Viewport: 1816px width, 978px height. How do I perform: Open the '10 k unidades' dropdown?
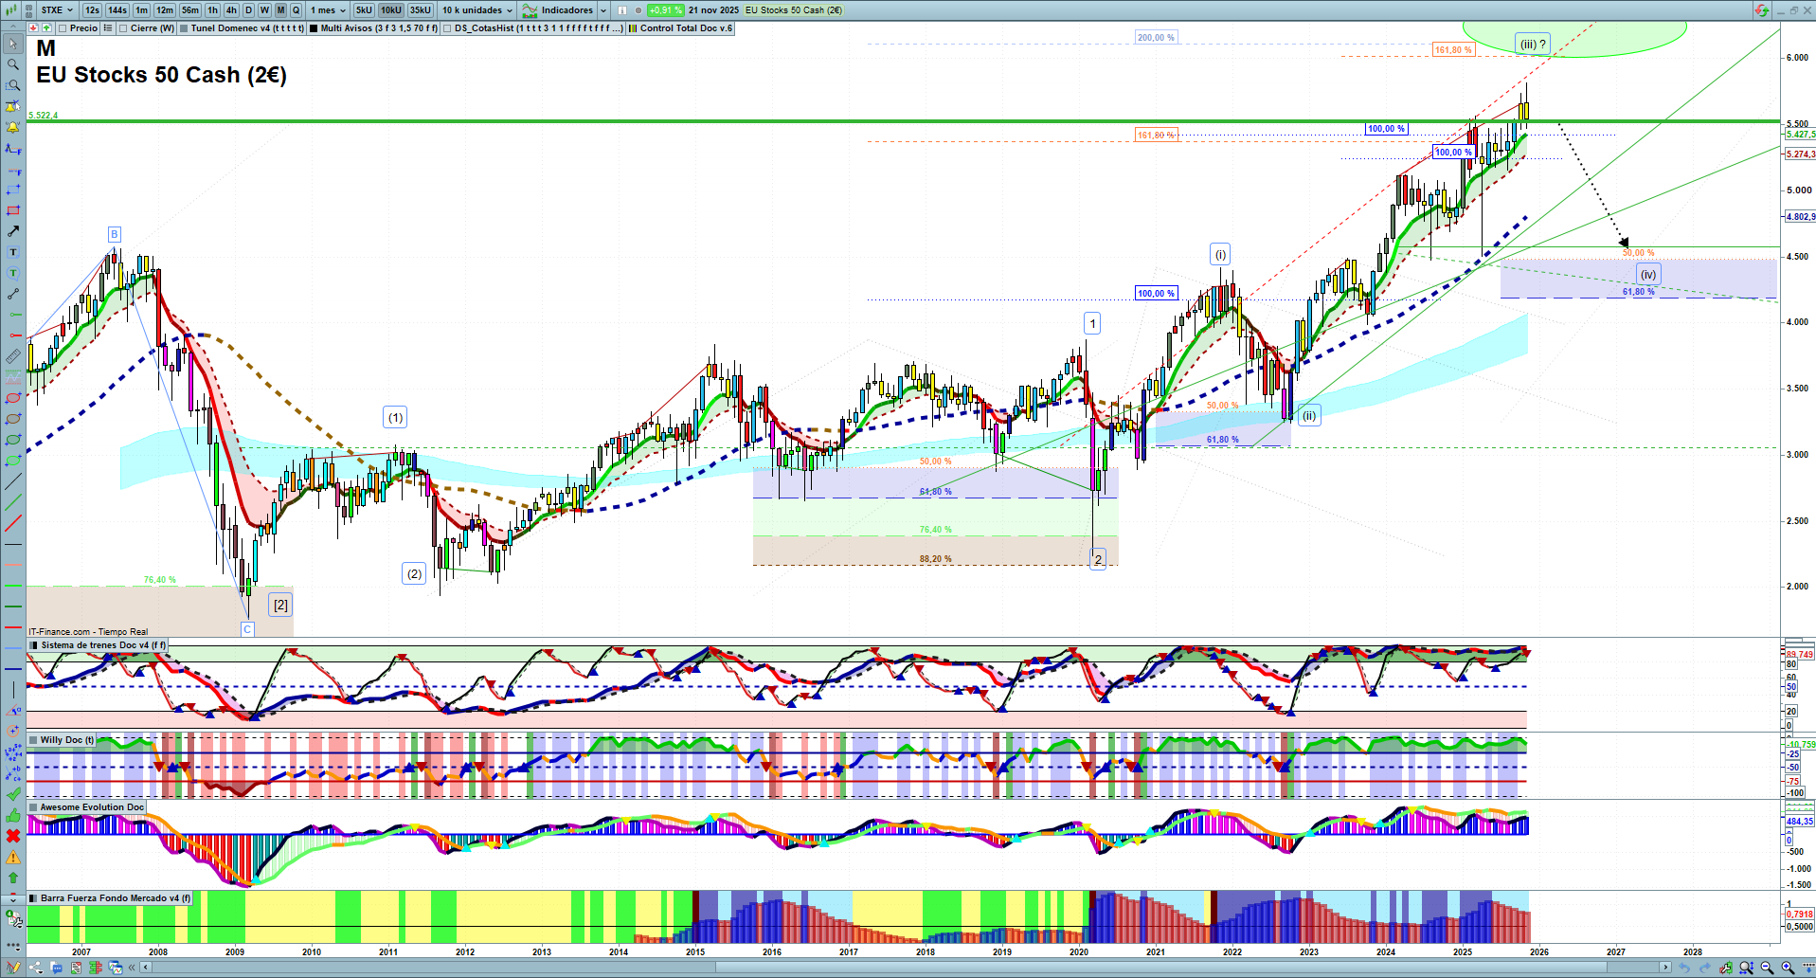tap(477, 10)
